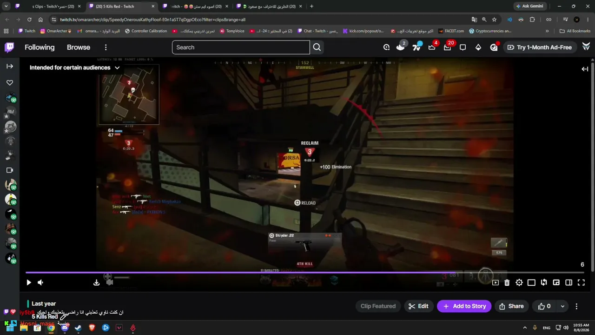Click Try 1-Month Ad-Free button
595x335 pixels.
(x=540, y=47)
